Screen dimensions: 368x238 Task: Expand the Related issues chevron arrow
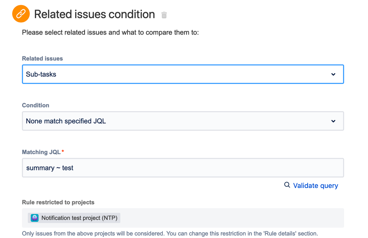click(x=333, y=74)
